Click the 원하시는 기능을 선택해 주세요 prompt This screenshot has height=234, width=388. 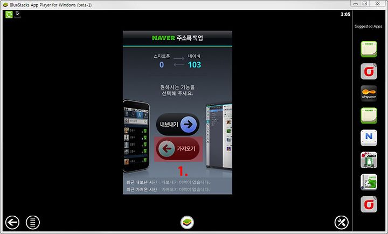coord(177,91)
